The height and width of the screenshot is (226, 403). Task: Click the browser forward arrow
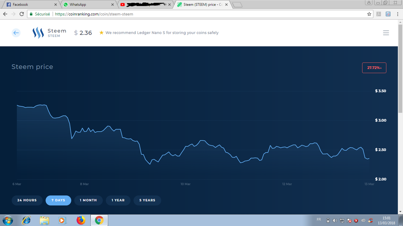(x=13, y=14)
